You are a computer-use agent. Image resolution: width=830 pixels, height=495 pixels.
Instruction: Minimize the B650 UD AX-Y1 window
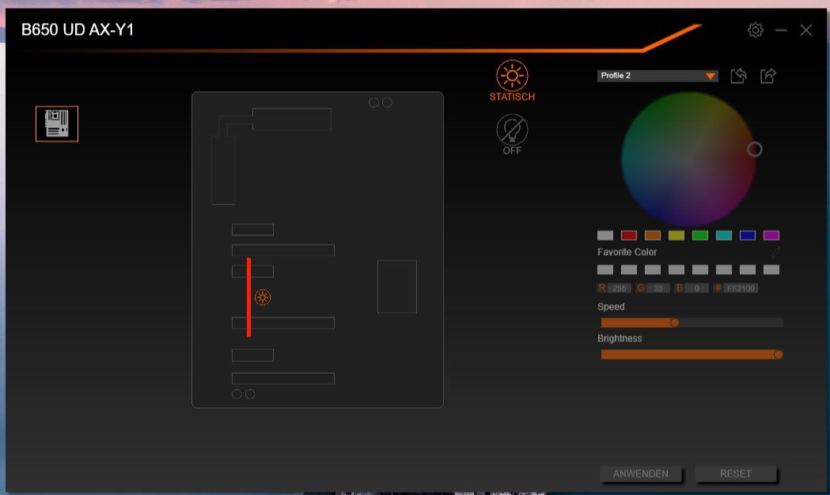tap(781, 30)
